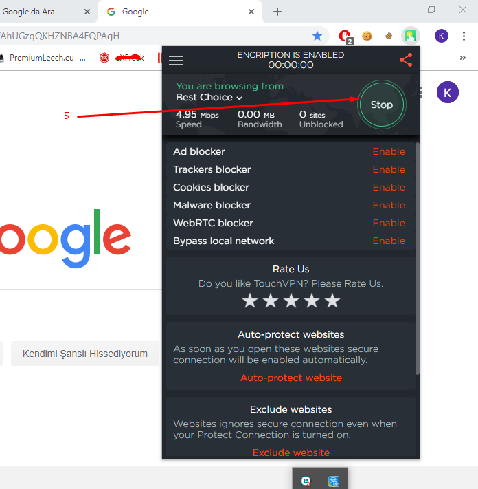Close the Google tab
This screenshot has height=489, width=478.
click(251, 12)
